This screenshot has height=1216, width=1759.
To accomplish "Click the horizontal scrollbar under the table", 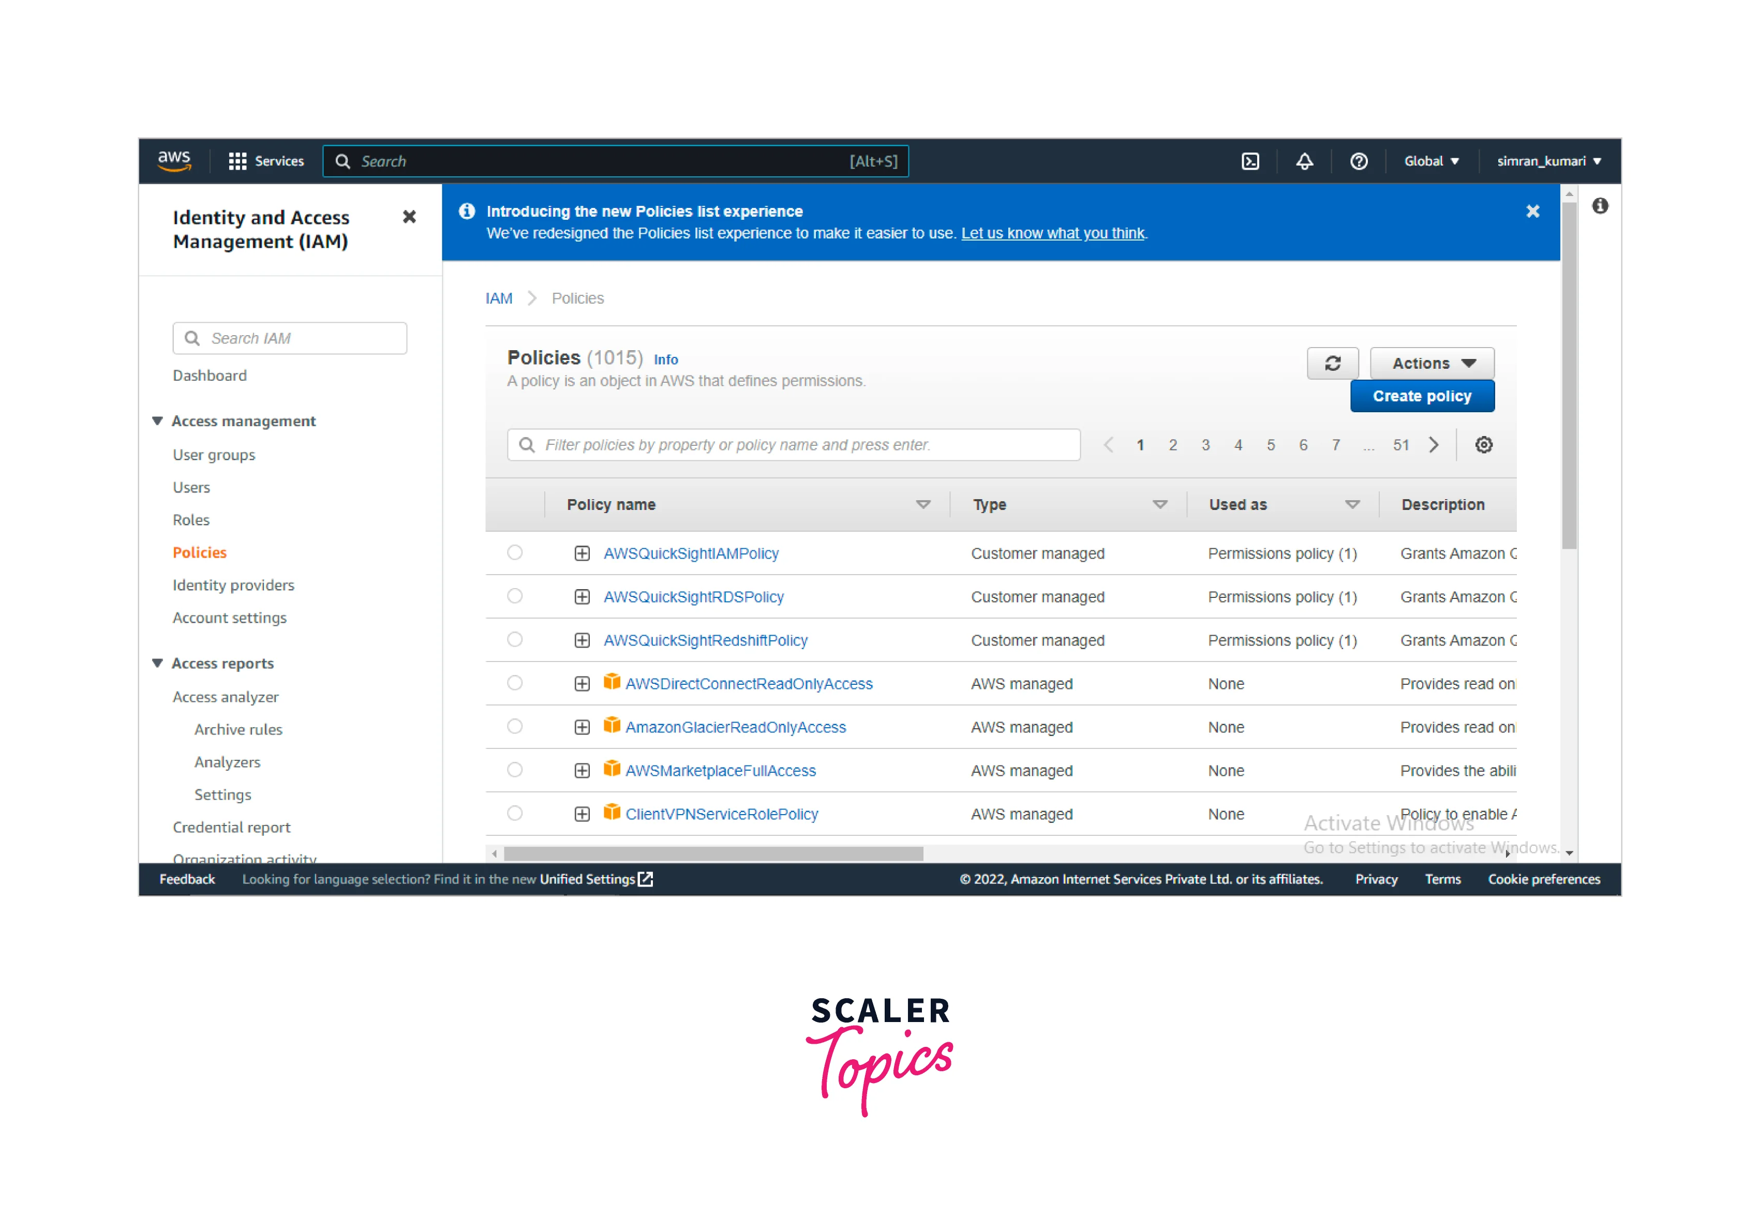I will 713,854.
